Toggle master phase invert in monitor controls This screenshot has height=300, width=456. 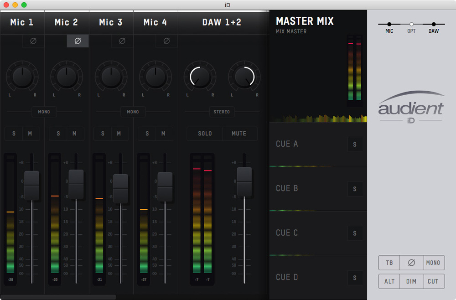click(411, 263)
